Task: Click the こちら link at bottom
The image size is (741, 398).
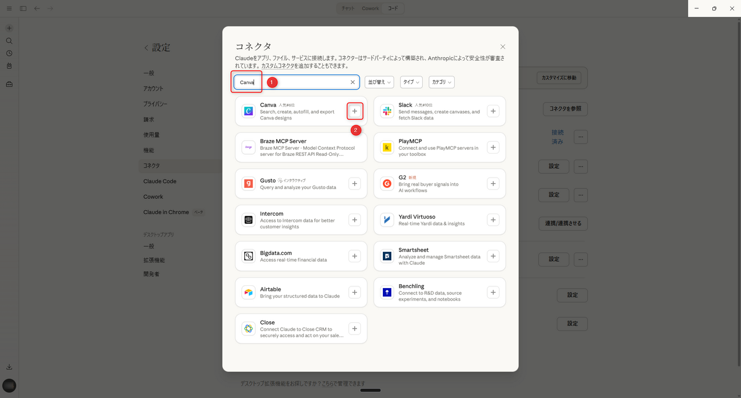Action: coord(328,384)
